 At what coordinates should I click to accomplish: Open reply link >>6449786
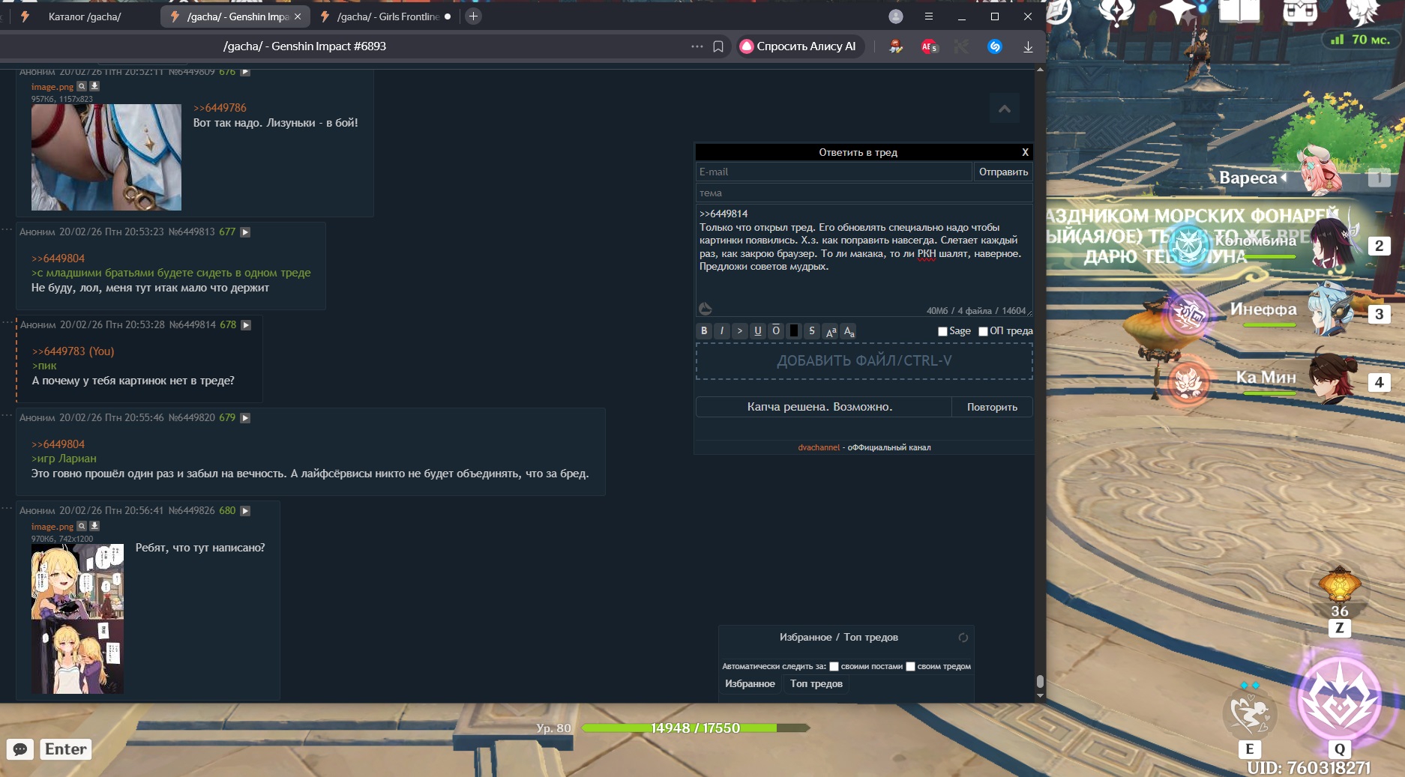[x=220, y=108]
